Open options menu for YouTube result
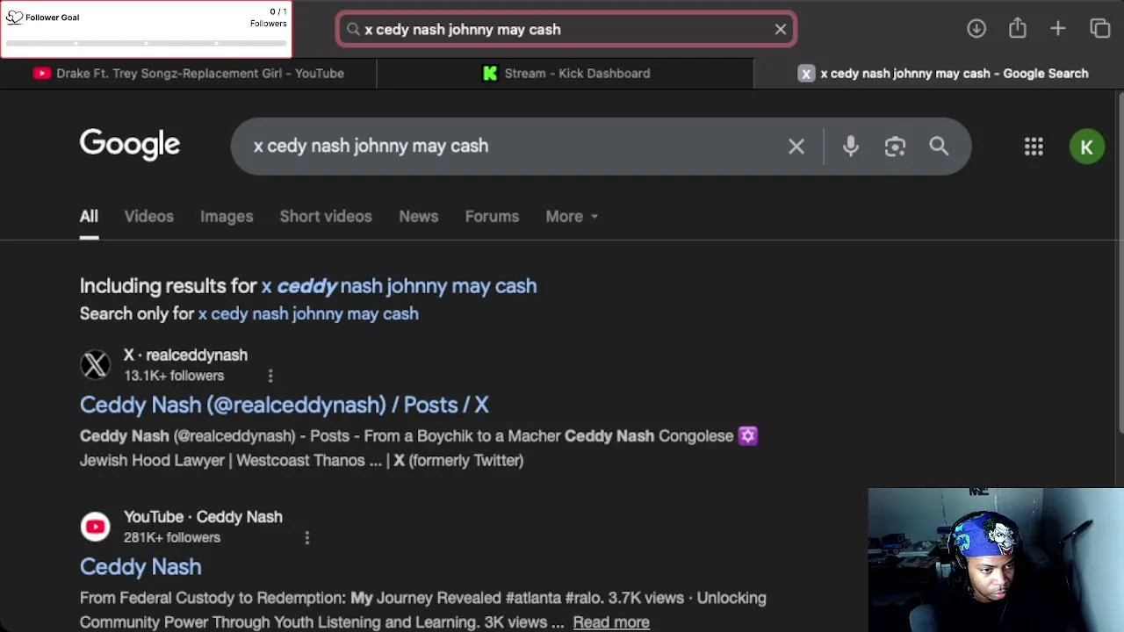This screenshot has width=1124, height=632. [307, 537]
